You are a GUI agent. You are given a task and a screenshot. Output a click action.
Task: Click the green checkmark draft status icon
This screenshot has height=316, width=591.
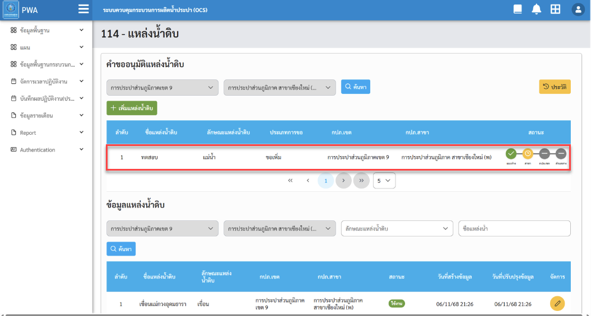click(x=511, y=153)
